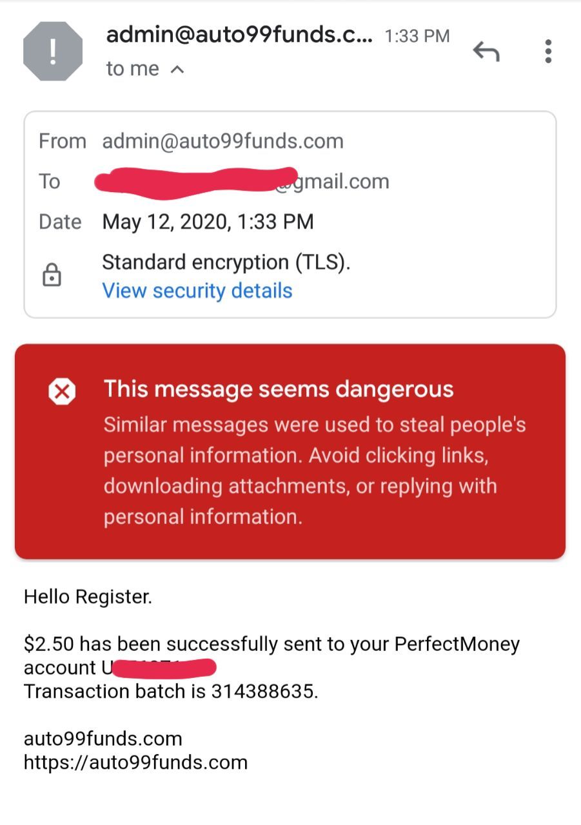Tap the red warning X icon
Screen dimensions: 581x825
[62, 391]
